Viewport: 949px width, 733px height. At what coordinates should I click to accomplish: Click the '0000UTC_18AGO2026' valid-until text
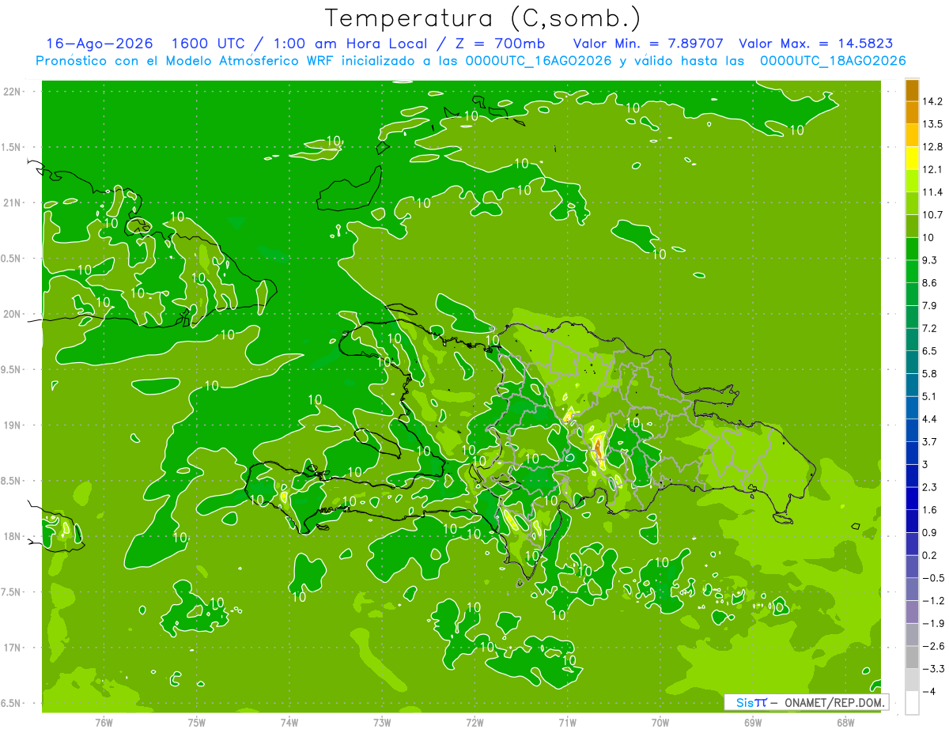click(833, 61)
